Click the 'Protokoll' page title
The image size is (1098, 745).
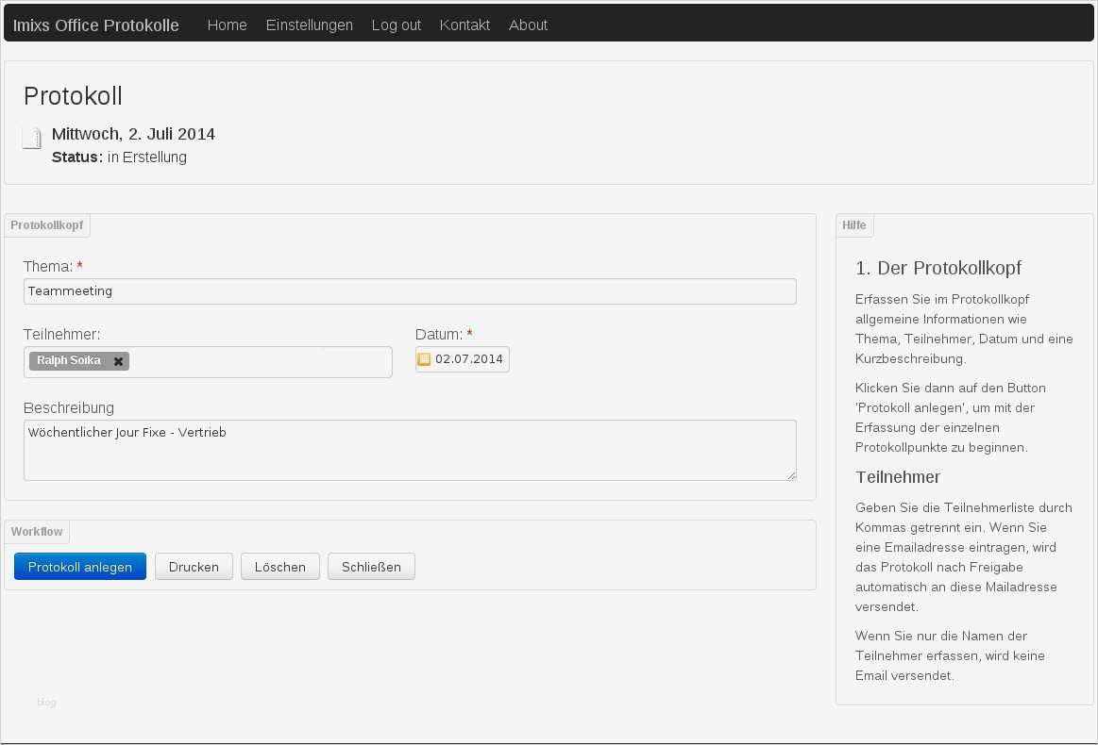coord(73,96)
